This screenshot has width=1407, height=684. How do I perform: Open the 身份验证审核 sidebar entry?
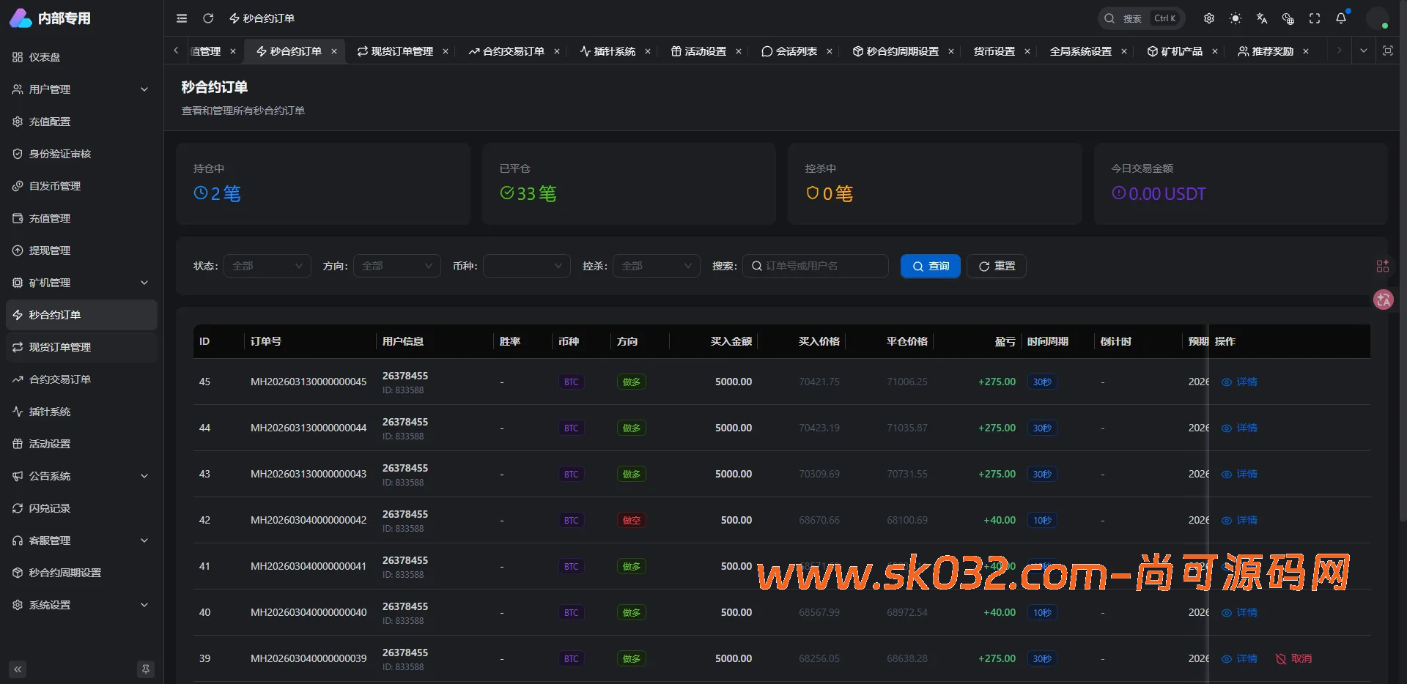pyautogui.click(x=59, y=154)
